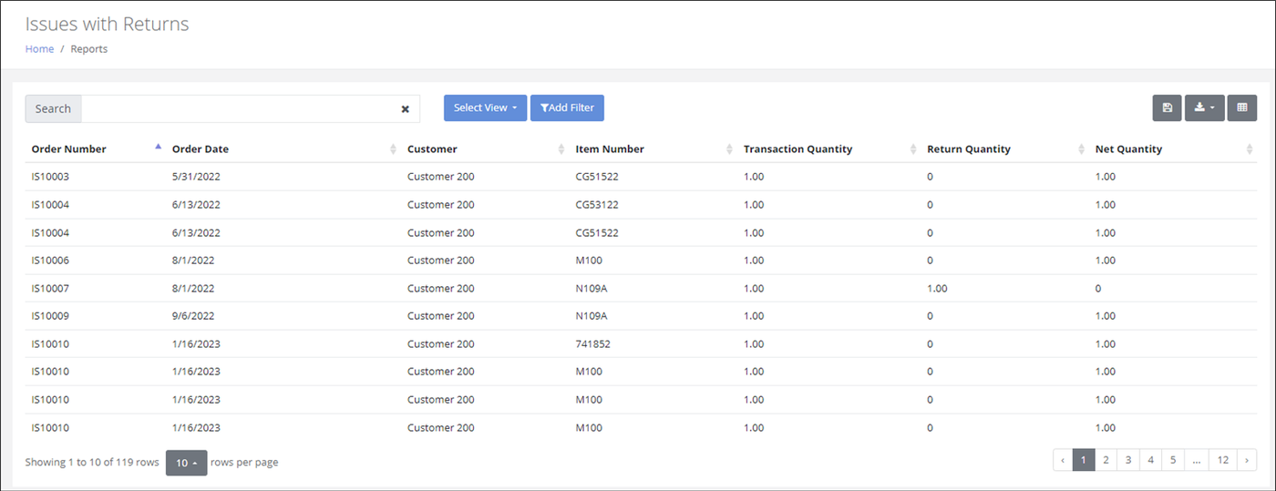The height and width of the screenshot is (491, 1276).
Task: Click the Add Filter button
Action: tap(567, 107)
